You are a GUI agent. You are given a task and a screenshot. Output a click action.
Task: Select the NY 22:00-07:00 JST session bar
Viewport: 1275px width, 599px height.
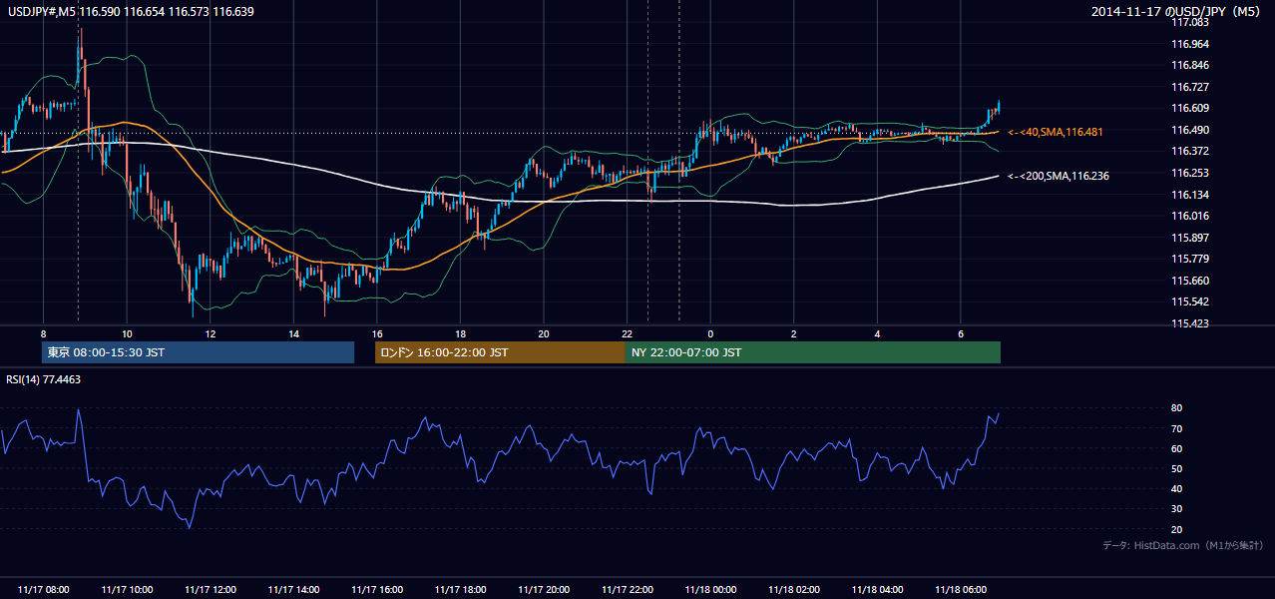(813, 352)
